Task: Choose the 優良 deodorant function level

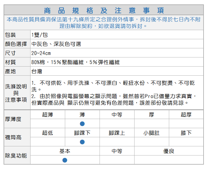Action: coord(169,151)
